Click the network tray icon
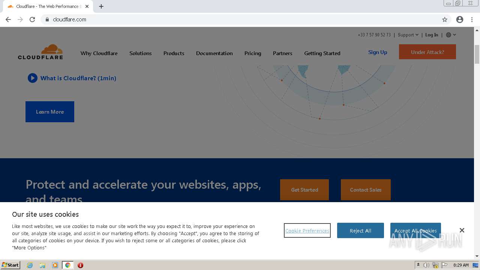 tap(435, 265)
